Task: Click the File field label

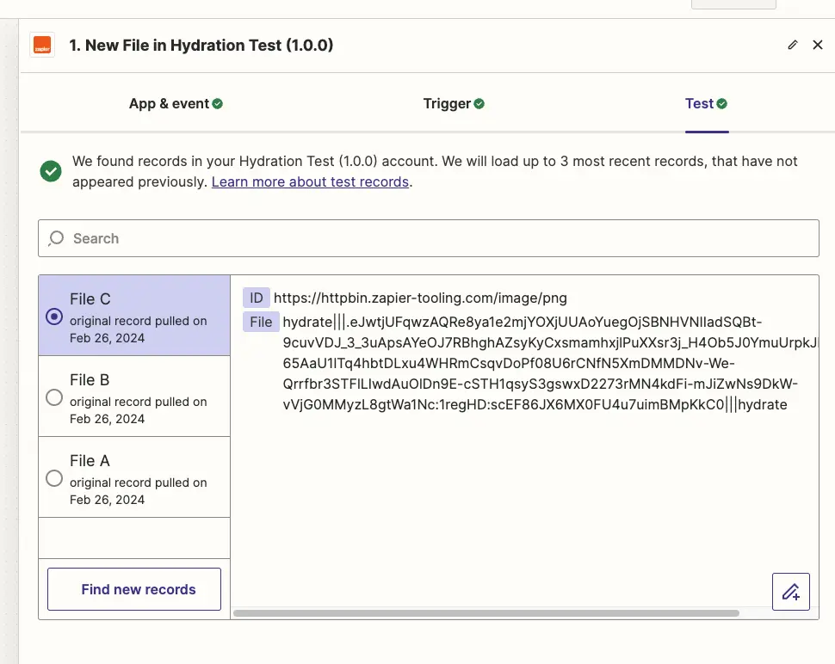Action: pos(261,322)
